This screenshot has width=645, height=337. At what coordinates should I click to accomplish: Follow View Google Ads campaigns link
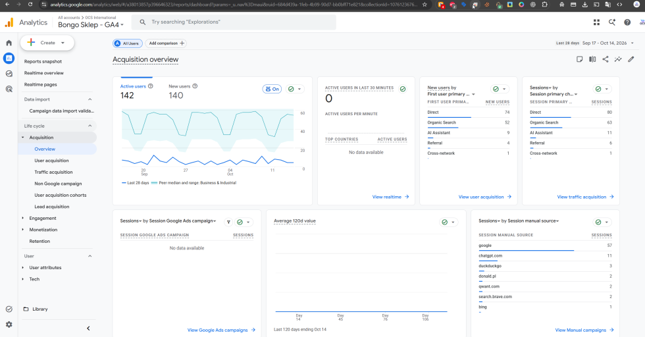pyautogui.click(x=221, y=330)
